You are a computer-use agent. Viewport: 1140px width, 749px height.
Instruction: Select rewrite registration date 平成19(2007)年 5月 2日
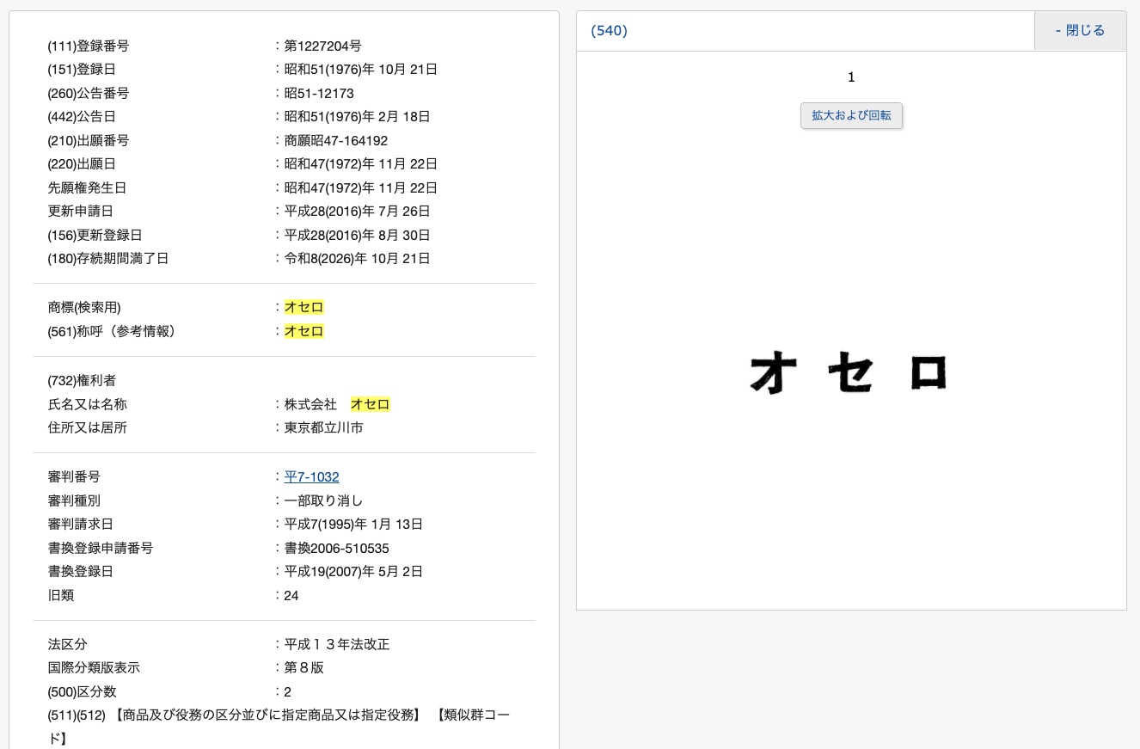(x=354, y=571)
